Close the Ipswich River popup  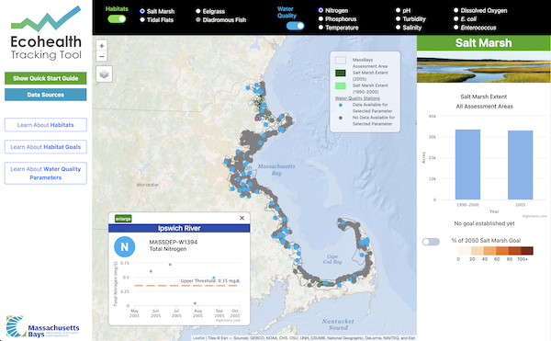coord(242,218)
